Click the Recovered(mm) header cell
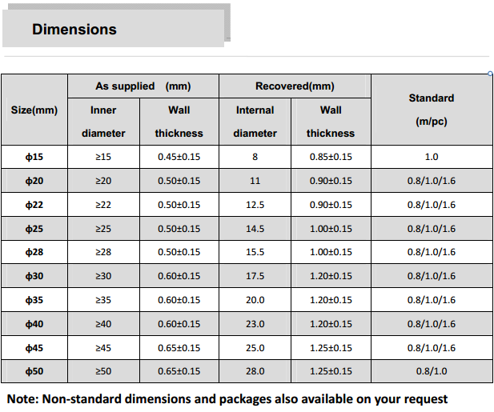 tap(295, 86)
